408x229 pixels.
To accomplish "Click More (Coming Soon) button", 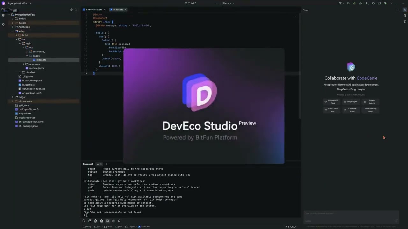I will tap(370, 110).
